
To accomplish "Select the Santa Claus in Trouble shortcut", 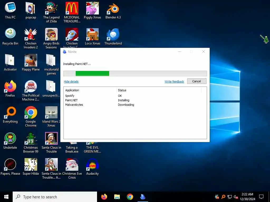I will point(51,143).
